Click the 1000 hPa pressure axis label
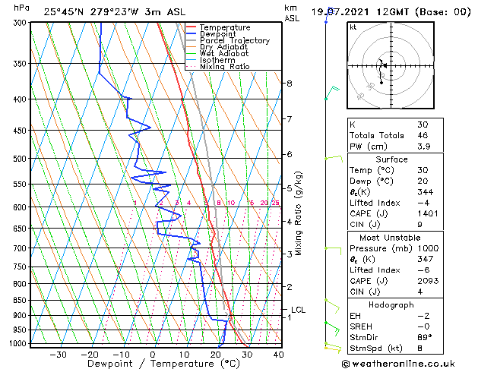The image size is (478, 369). pos(20,343)
